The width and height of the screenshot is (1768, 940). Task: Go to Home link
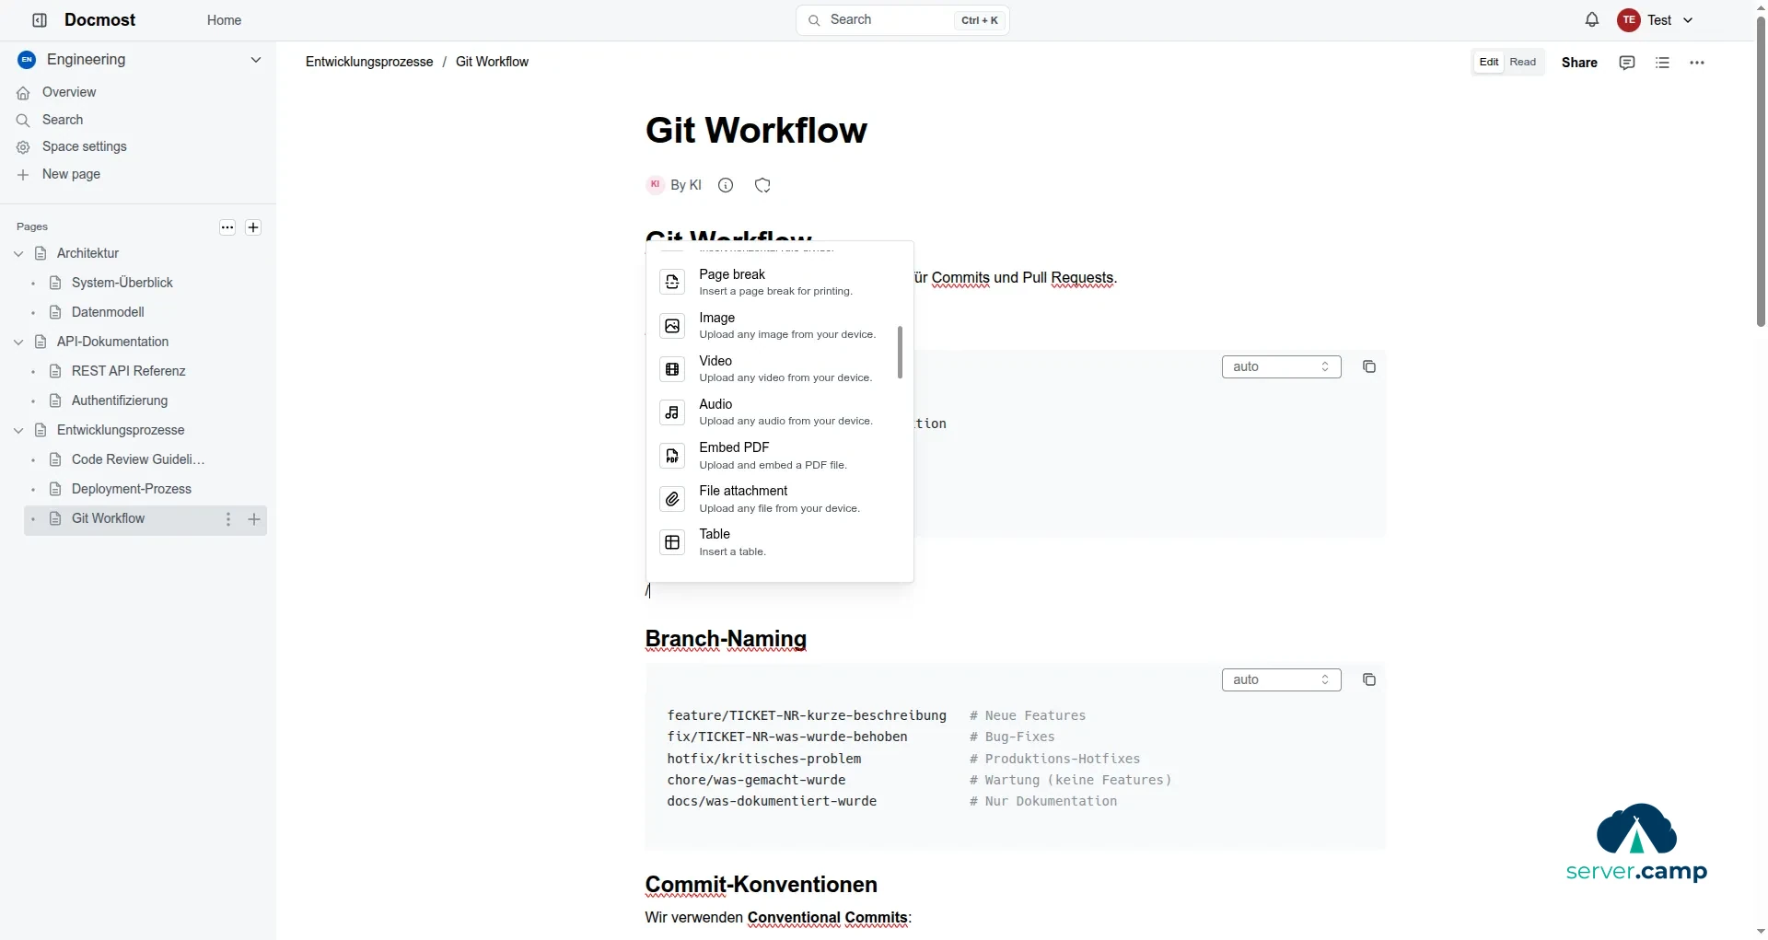pos(224,20)
